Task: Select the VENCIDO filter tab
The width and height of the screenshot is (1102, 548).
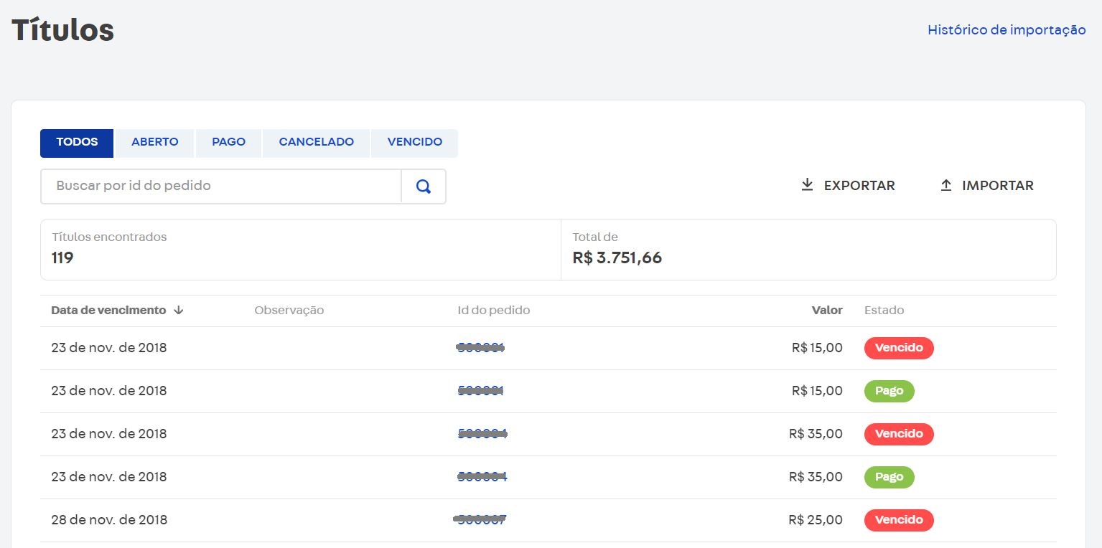Action: click(x=414, y=142)
